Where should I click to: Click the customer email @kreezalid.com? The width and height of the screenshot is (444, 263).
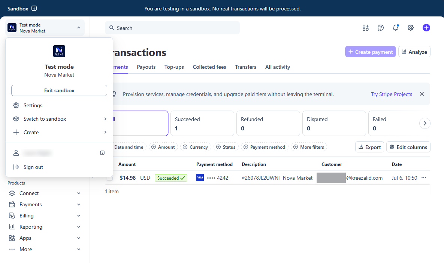(364, 178)
